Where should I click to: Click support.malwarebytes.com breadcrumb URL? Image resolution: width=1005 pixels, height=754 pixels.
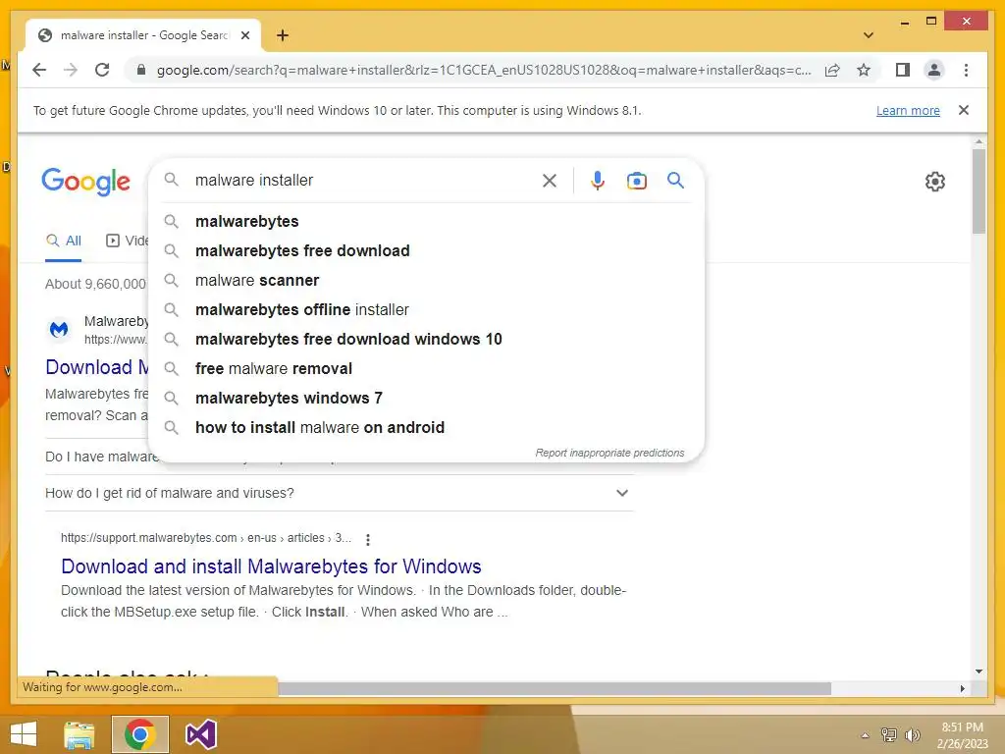tap(206, 538)
